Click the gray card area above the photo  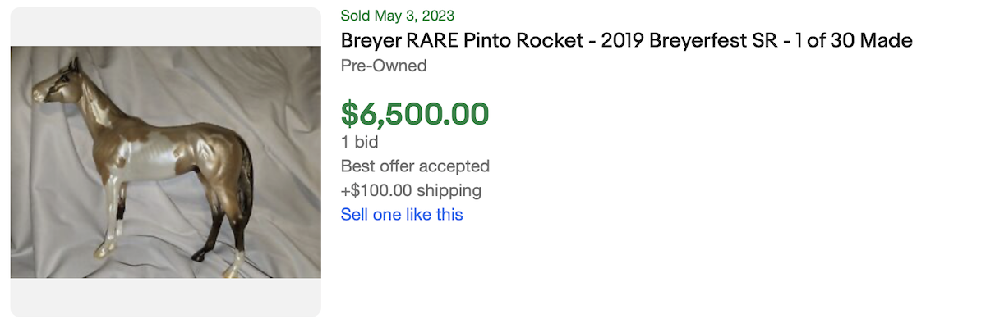pos(165,26)
